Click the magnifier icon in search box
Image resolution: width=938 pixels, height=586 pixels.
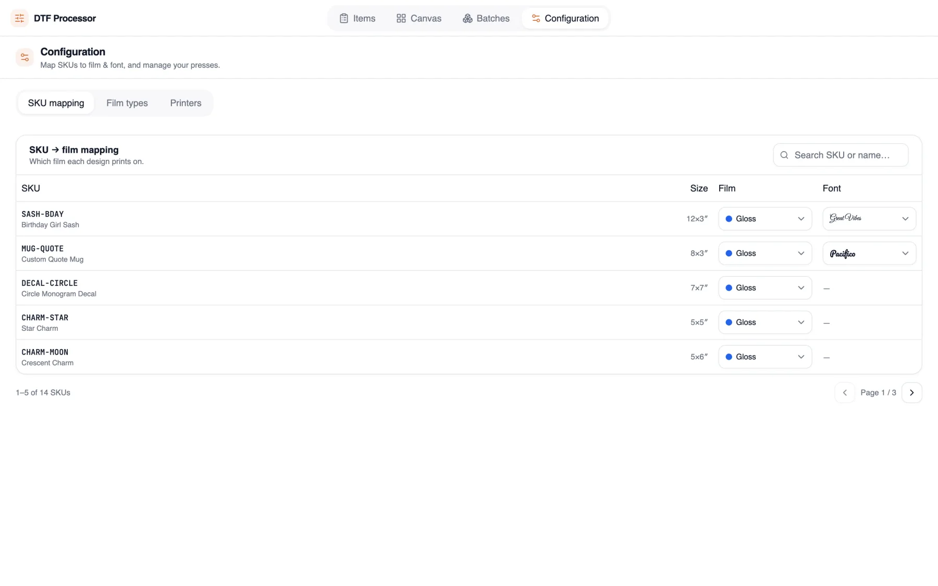coord(784,155)
